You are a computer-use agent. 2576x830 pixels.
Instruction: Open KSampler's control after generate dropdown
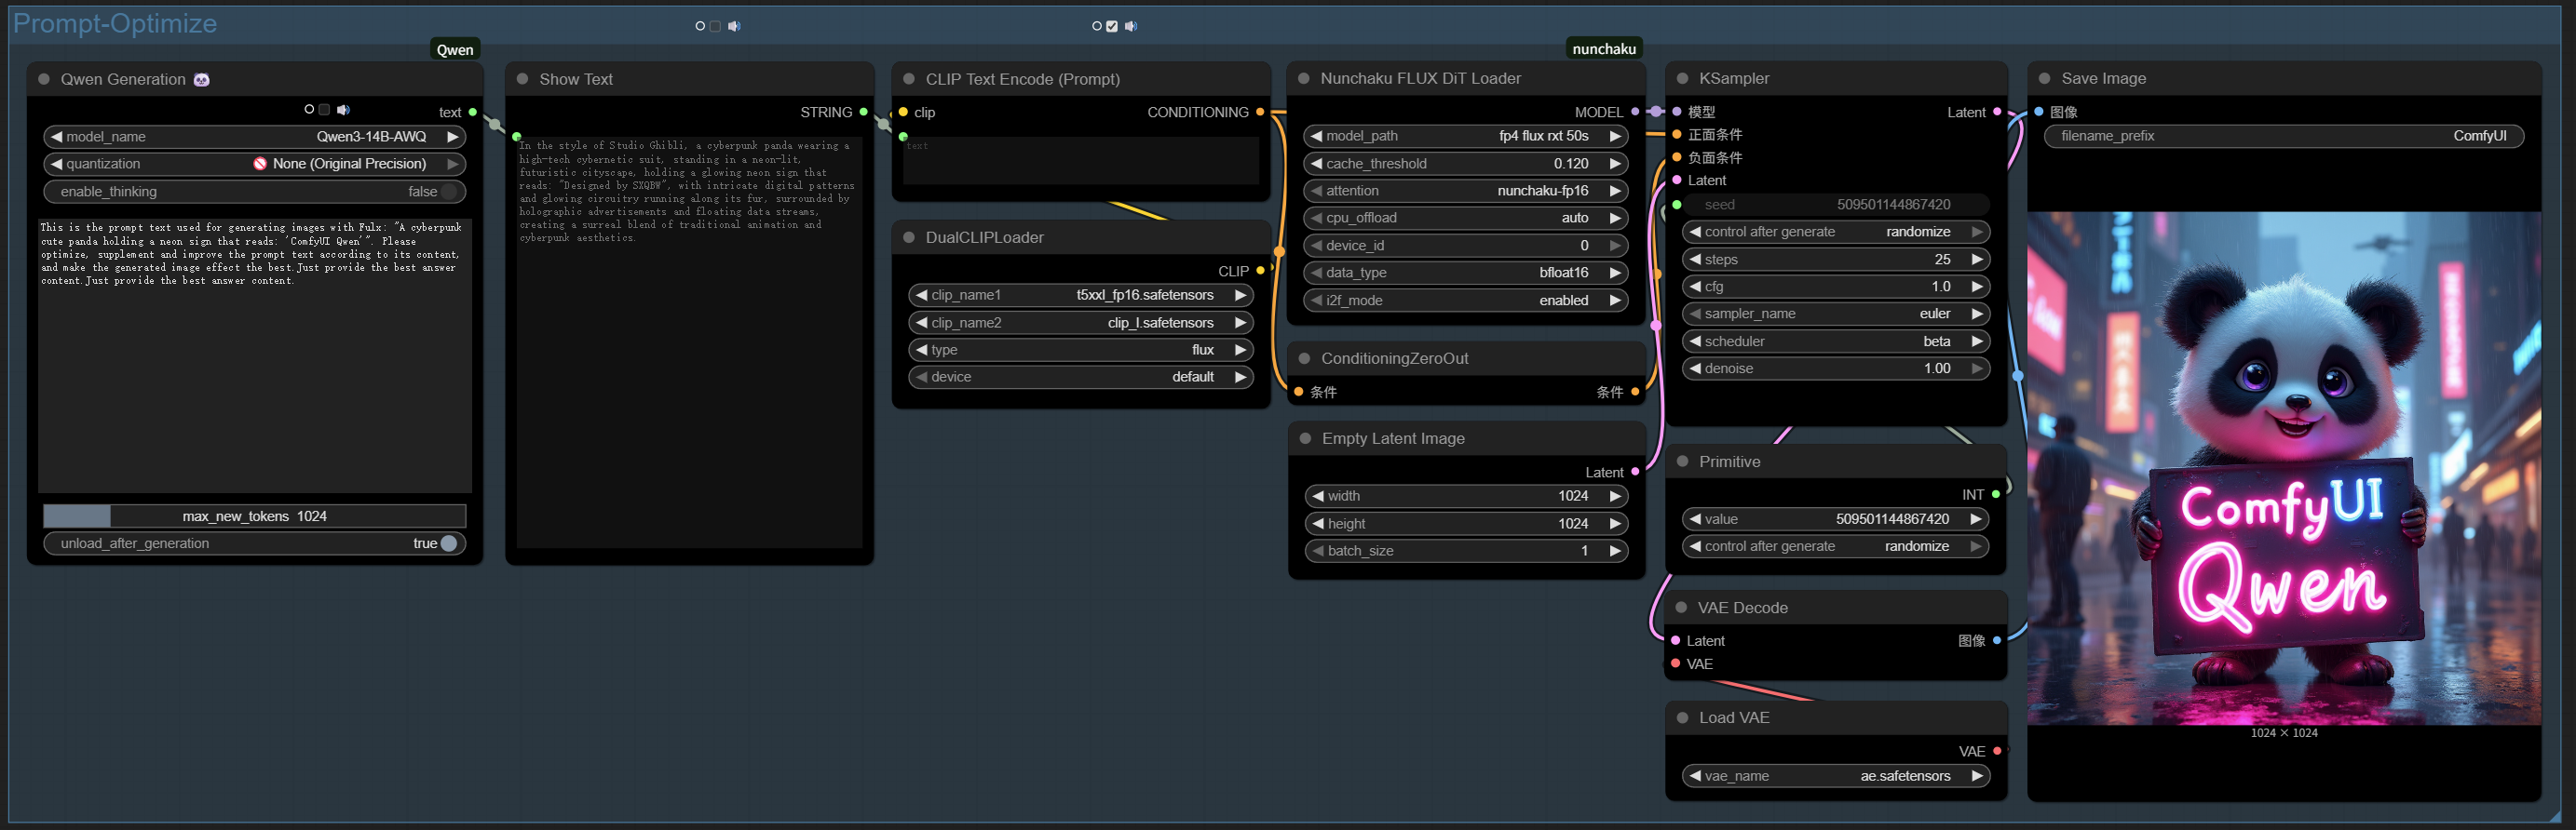coord(1836,232)
